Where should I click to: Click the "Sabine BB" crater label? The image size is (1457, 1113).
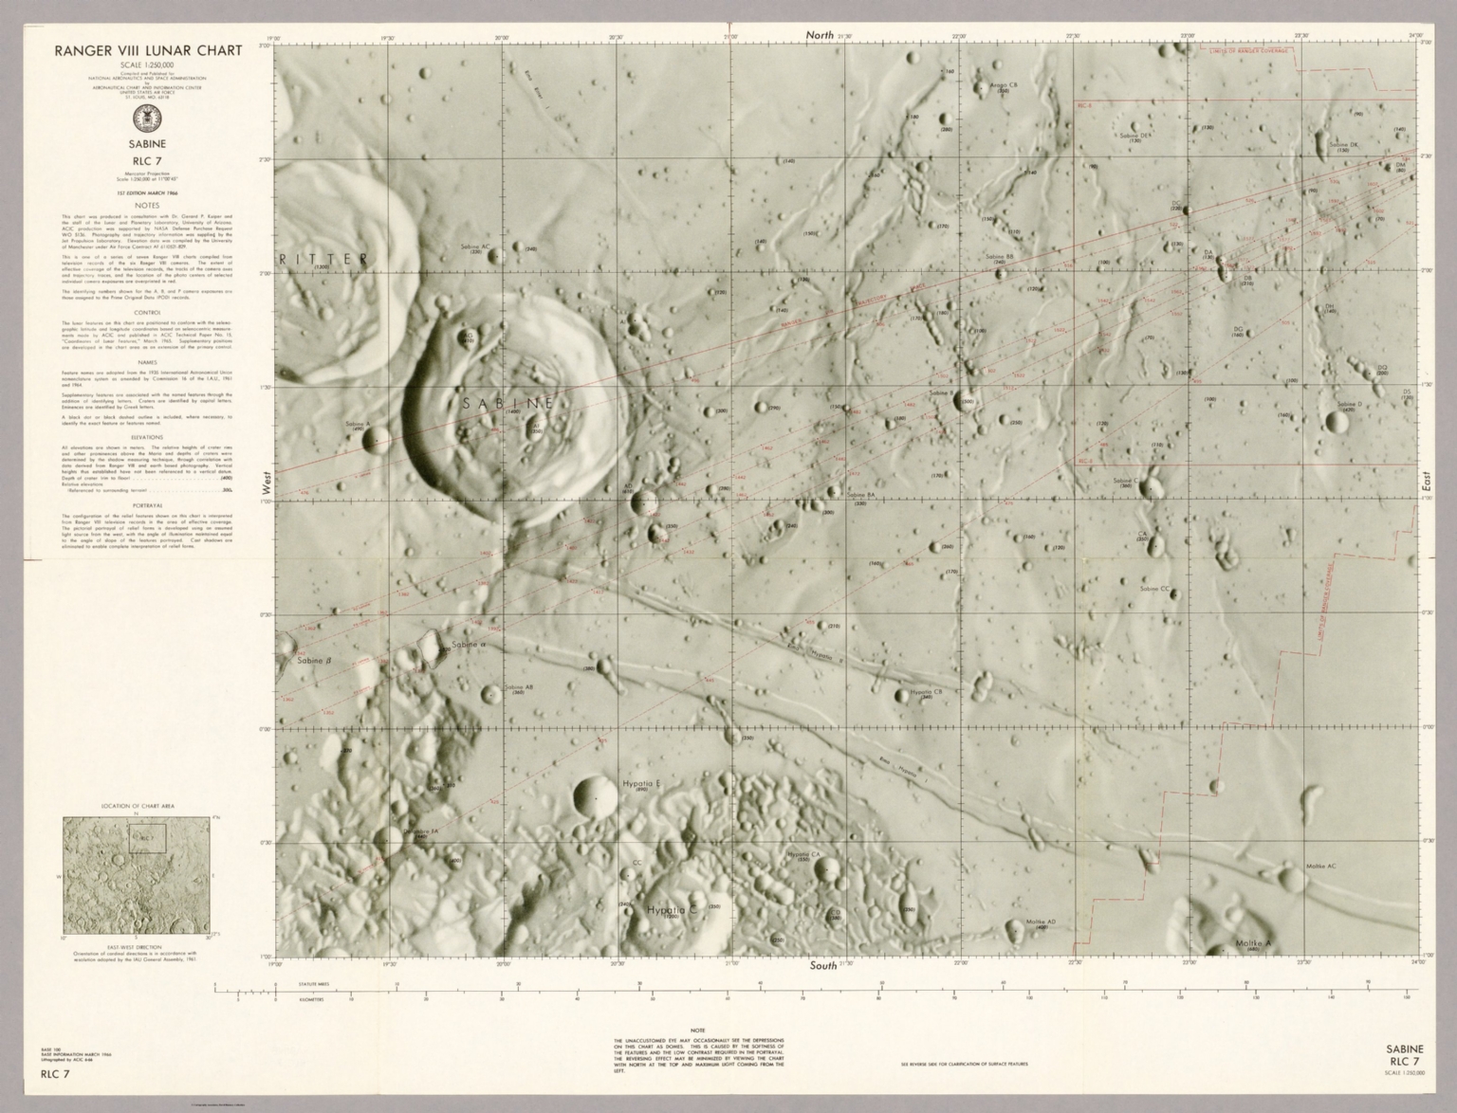pos(999,256)
